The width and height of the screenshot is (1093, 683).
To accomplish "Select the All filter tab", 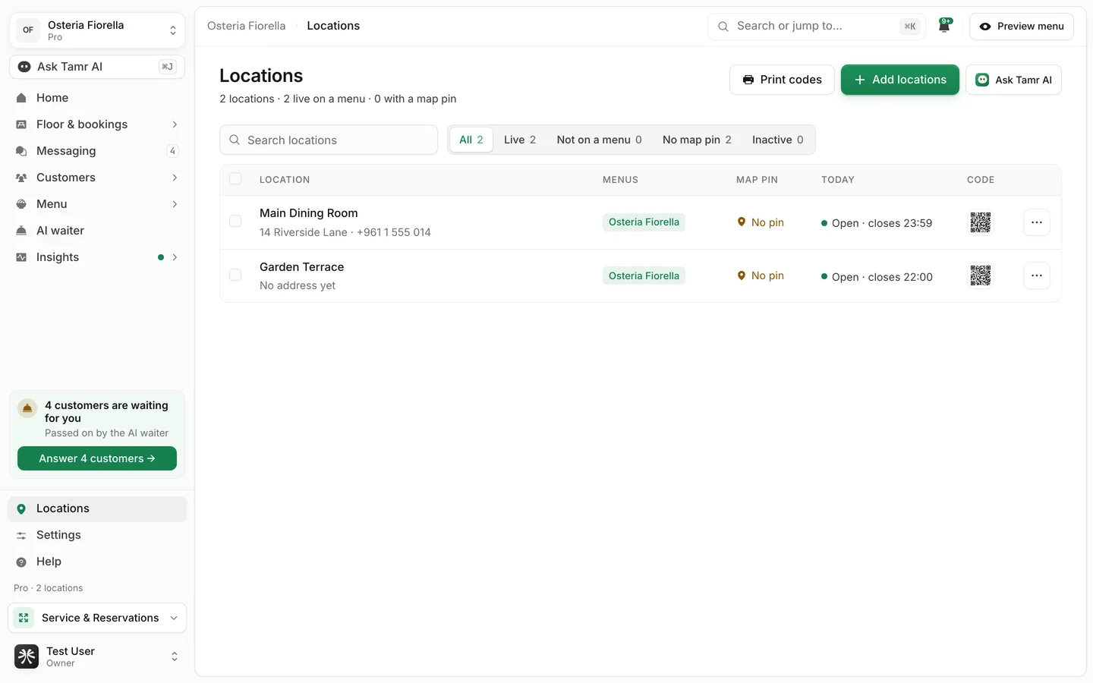I will (x=471, y=140).
